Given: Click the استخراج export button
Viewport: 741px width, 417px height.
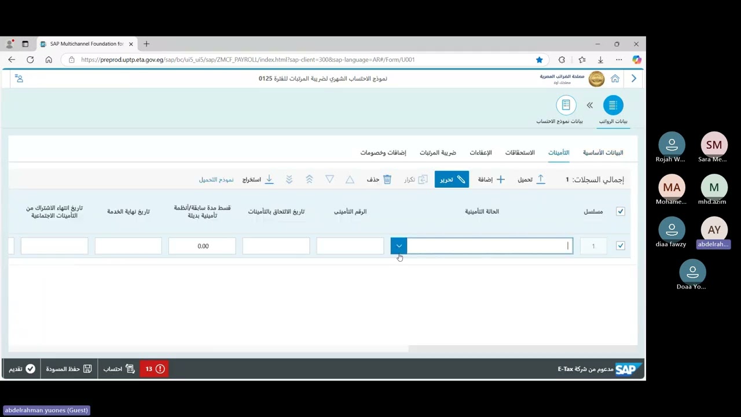Looking at the screenshot, I should tap(258, 180).
